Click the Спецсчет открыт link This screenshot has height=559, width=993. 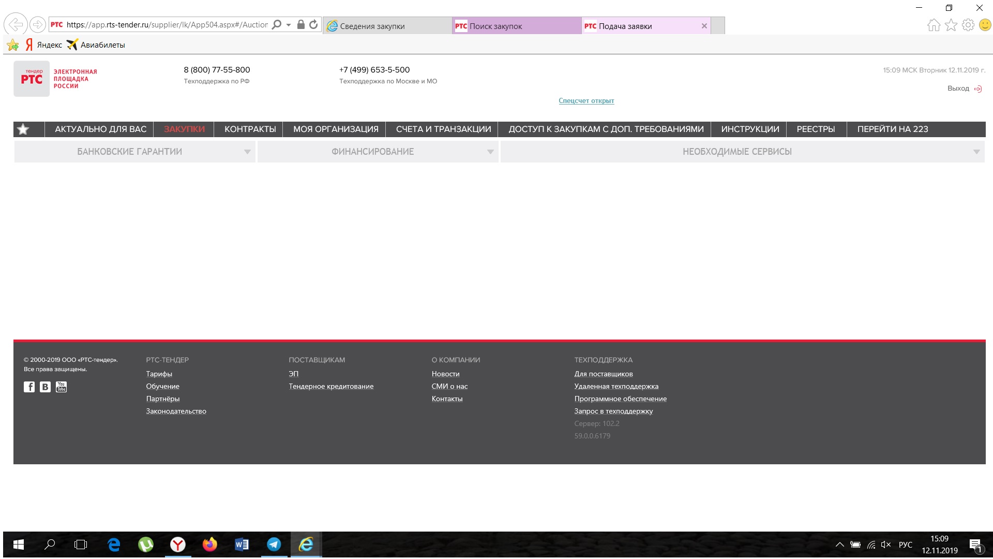586,101
